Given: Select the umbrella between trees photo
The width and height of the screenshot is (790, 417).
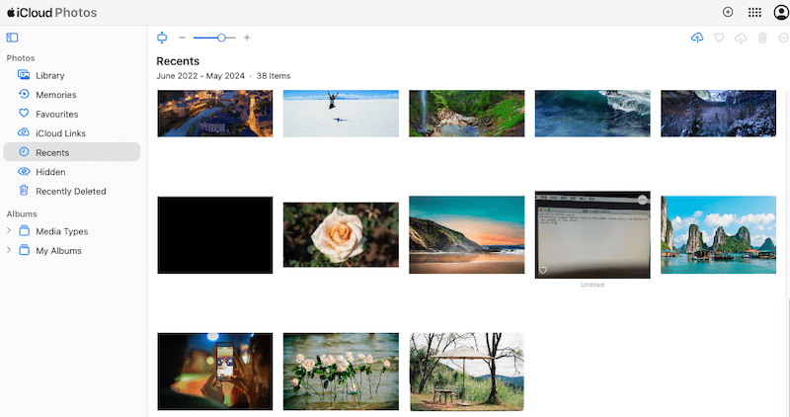Looking at the screenshot, I should pyautogui.click(x=466, y=372).
